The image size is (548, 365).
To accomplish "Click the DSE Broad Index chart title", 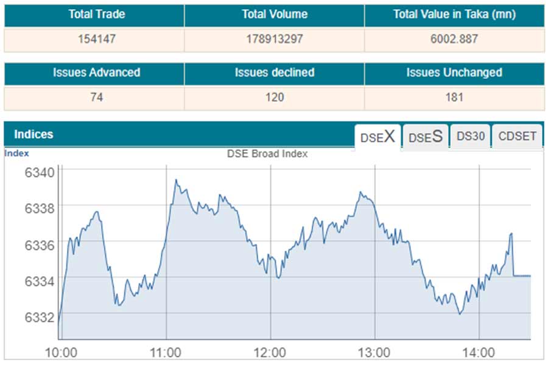I will pyautogui.click(x=267, y=154).
